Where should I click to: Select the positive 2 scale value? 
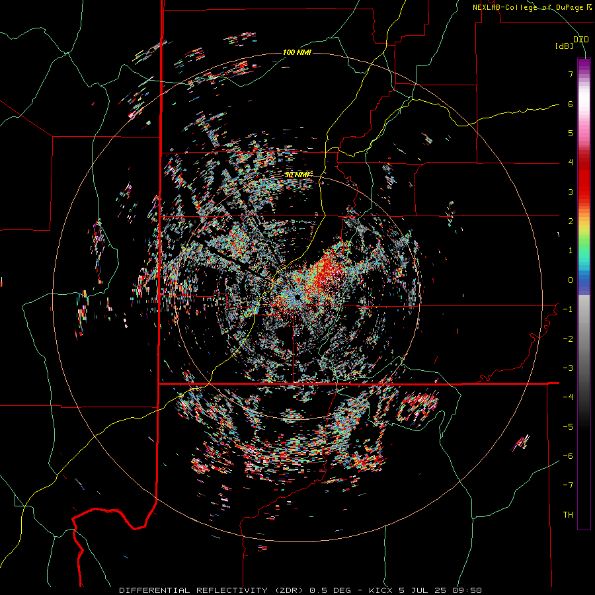point(571,221)
